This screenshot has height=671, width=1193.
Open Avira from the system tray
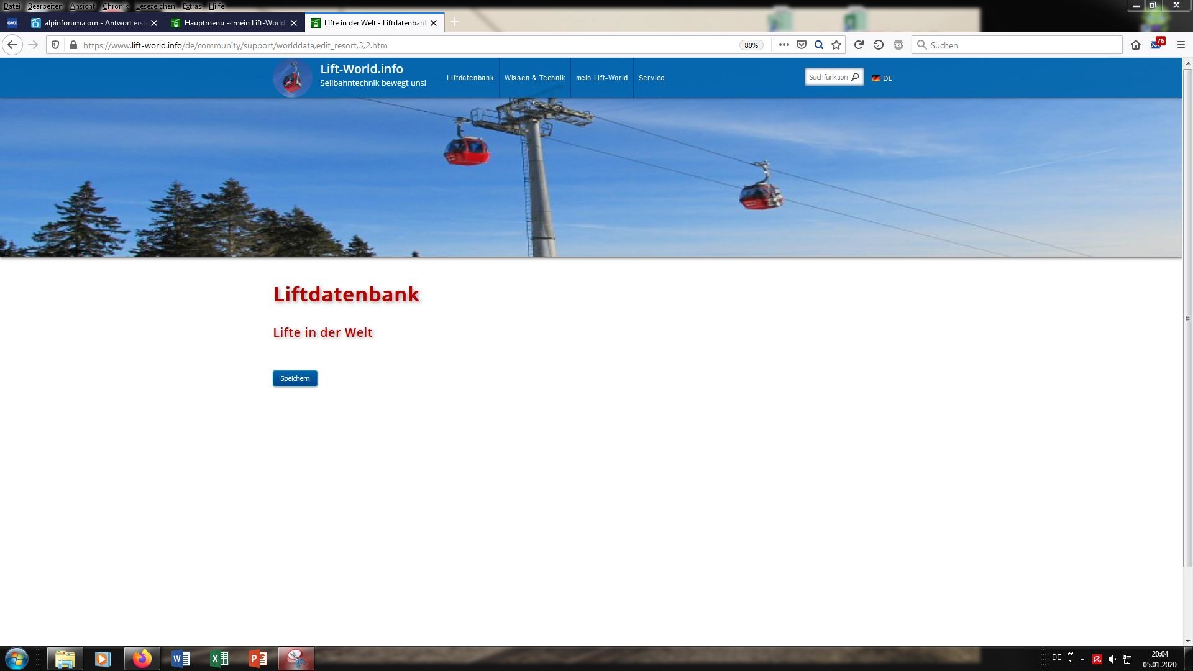coord(1097,658)
